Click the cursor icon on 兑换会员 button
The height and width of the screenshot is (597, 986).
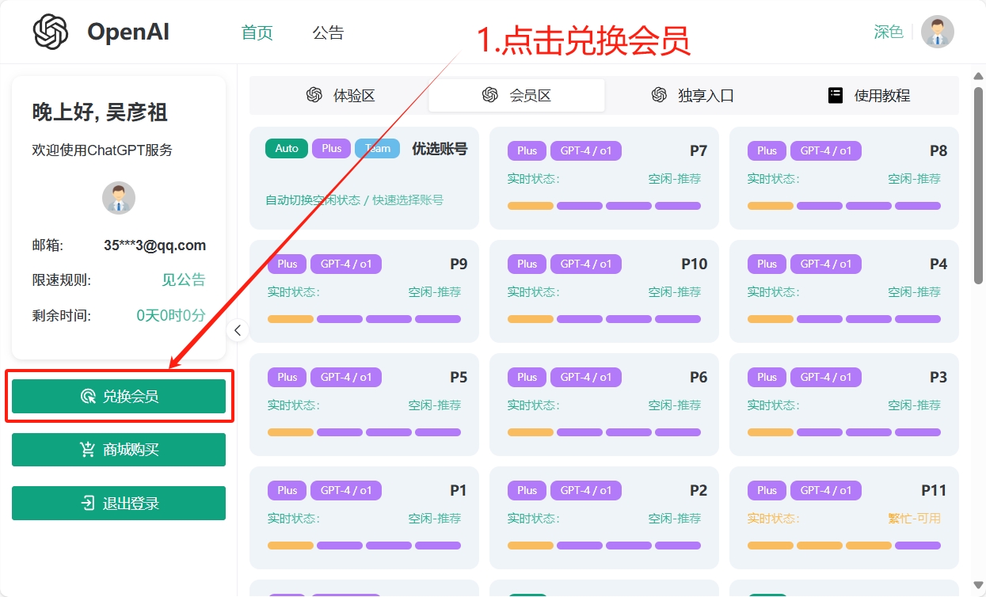tap(88, 396)
